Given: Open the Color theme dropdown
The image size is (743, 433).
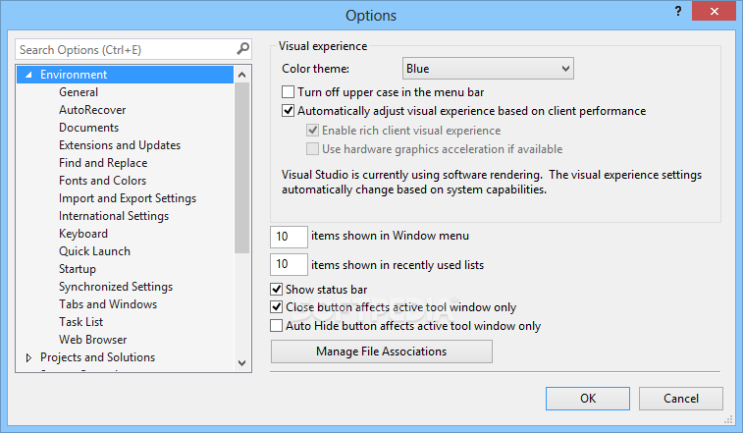Looking at the screenshot, I should click(488, 69).
